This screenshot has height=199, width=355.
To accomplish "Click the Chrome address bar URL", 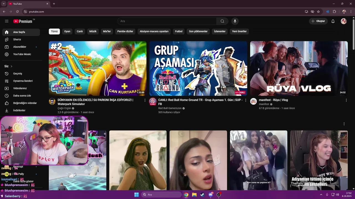I will click(x=37, y=12).
